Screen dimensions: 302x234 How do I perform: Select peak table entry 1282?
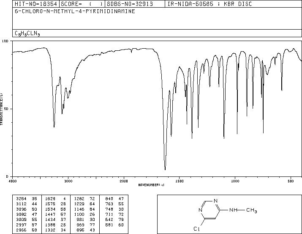(79, 199)
